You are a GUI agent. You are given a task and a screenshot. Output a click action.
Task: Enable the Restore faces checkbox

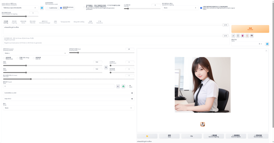click(x=4, y=58)
